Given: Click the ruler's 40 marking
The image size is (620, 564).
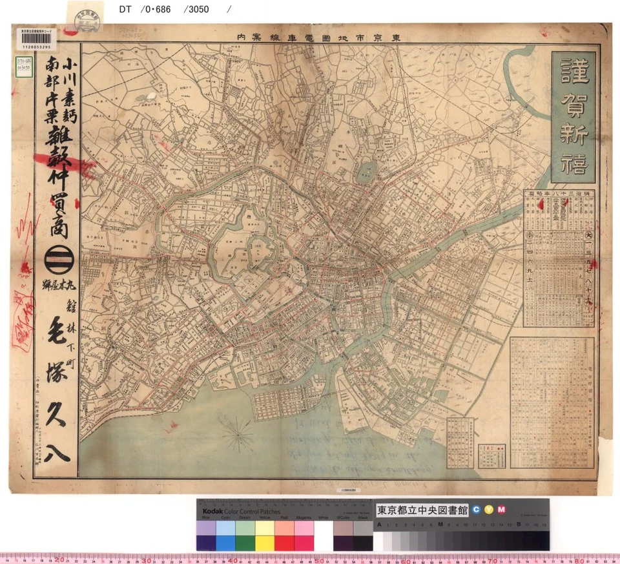Looking at the screenshot, I should pos(233,560).
